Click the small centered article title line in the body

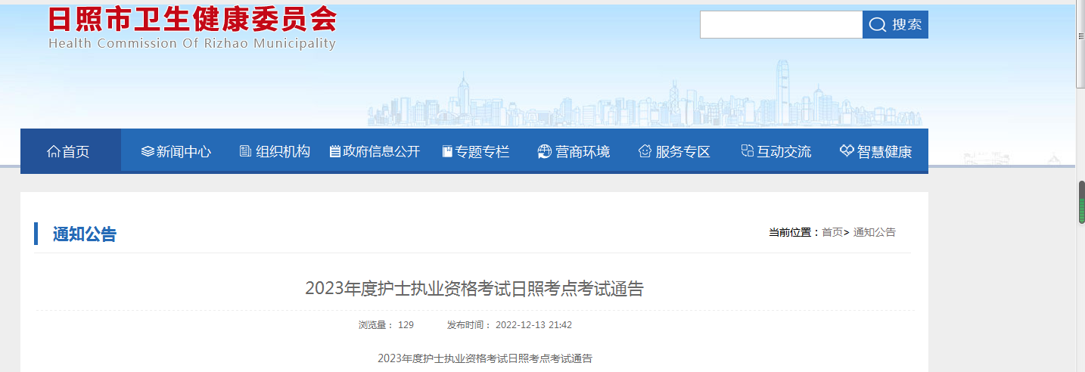[485, 358]
